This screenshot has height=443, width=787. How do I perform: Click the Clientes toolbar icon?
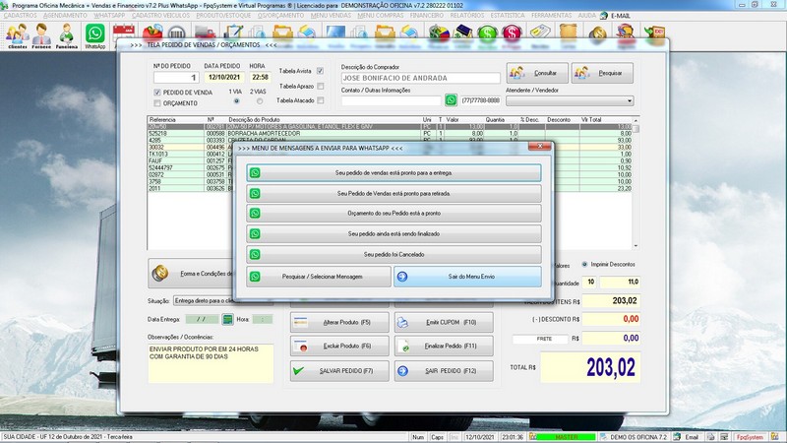pos(17,36)
